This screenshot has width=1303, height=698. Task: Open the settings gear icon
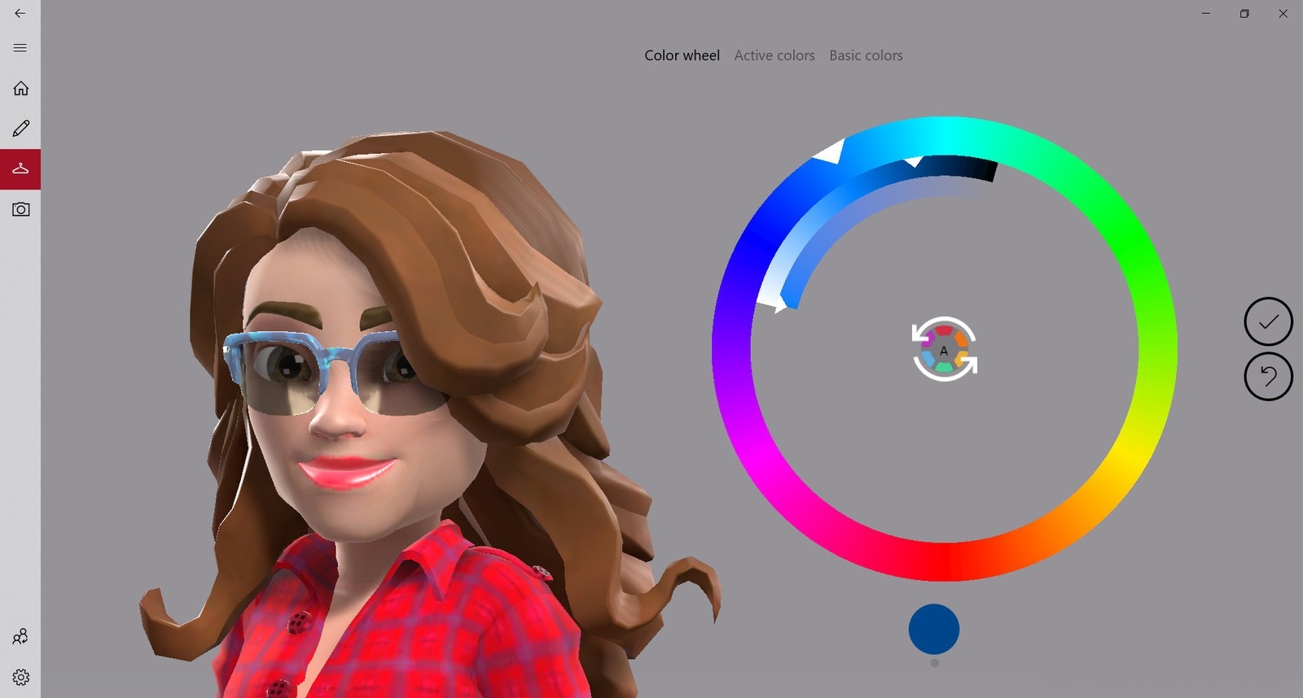pyautogui.click(x=20, y=677)
